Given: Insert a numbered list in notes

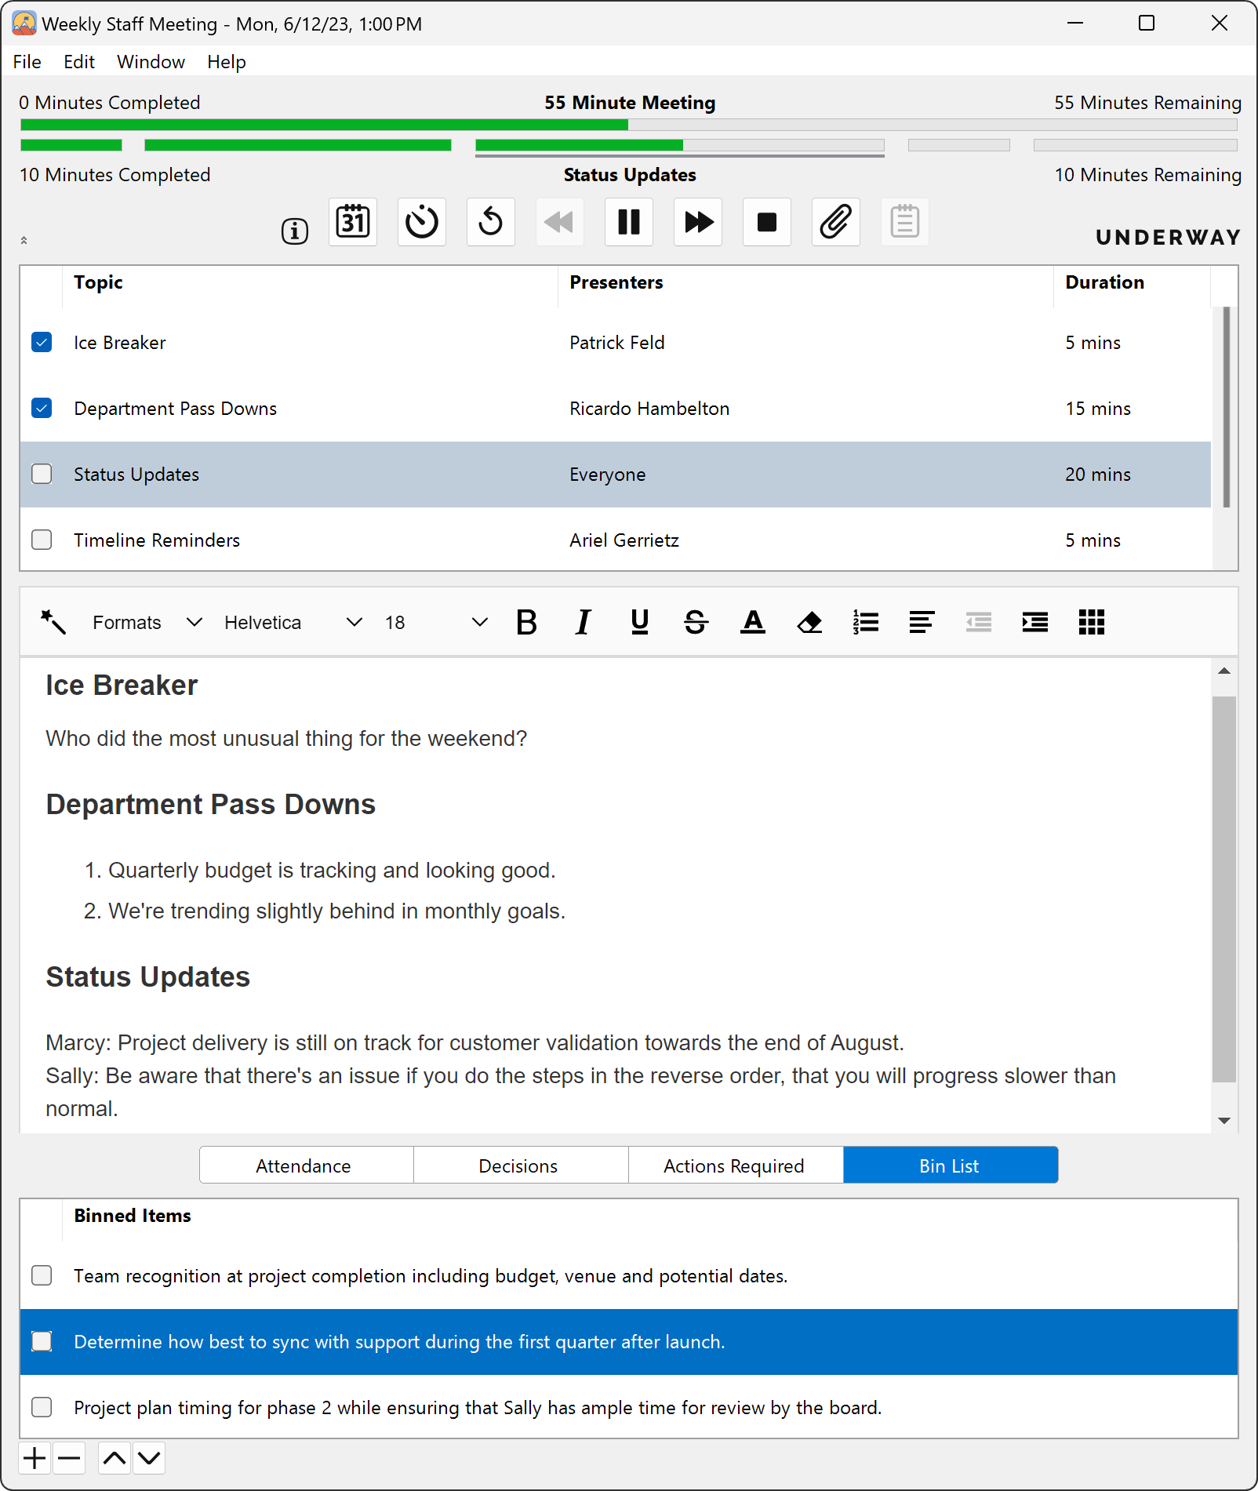Looking at the screenshot, I should coord(866,622).
